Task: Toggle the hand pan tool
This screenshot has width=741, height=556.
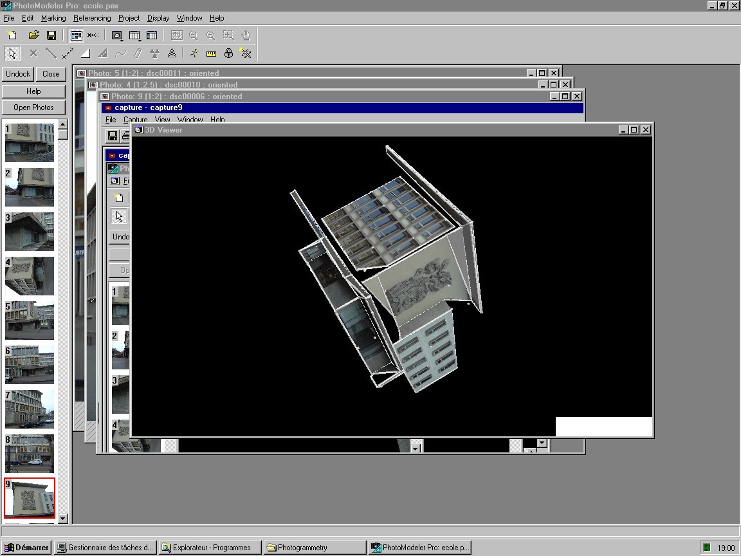Action: click(x=246, y=35)
